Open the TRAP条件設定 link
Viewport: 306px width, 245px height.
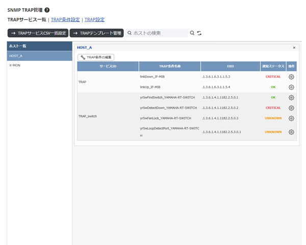65,20
